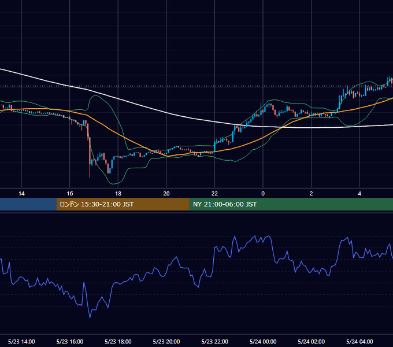
Task: Click the 5/24 02:00 time label
Action: (x=312, y=341)
